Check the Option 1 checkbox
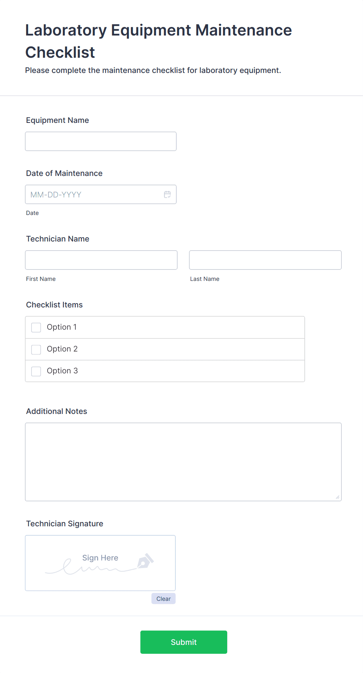 [36, 327]
